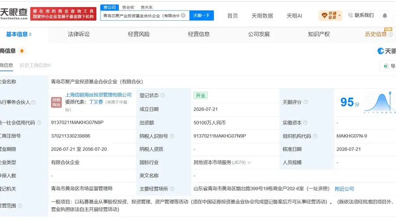This screenshot has height=220, width=396.
Task: Click help icon next to 经营范围
Action: click(x=20, y=205)
